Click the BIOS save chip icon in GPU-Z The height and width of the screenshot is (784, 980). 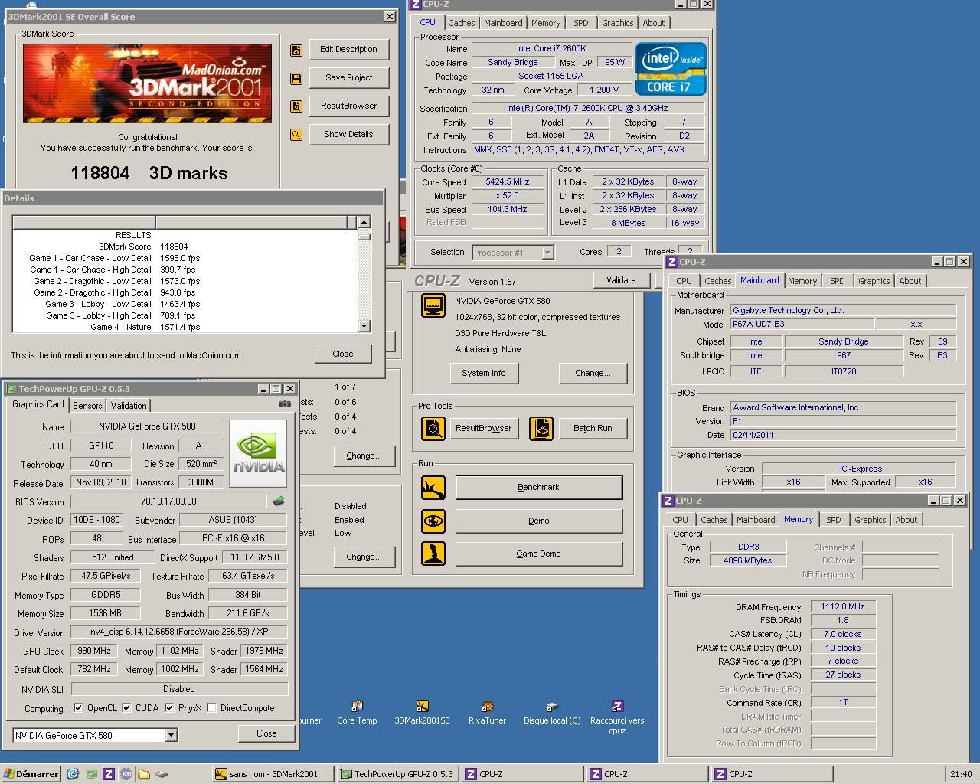pos(279,501)
